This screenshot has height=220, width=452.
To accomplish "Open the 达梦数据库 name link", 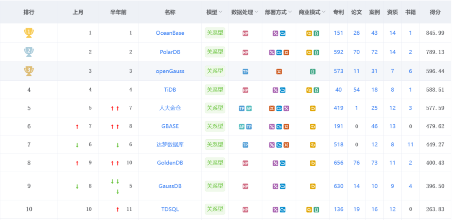I will click(x=170, y=145).
